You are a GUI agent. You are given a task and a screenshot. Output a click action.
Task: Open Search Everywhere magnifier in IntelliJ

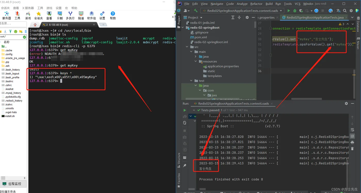345,11
